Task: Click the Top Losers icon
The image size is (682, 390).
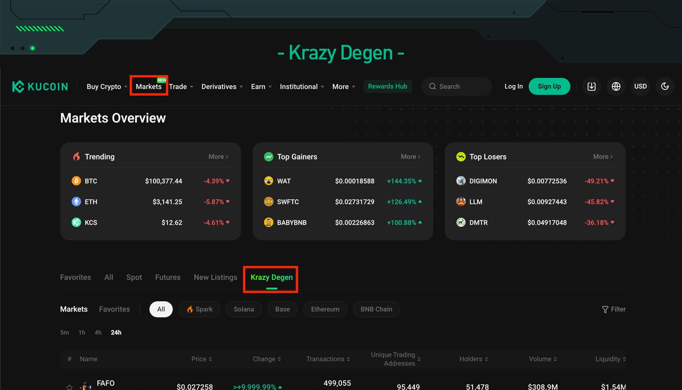Action: [461, 156]
